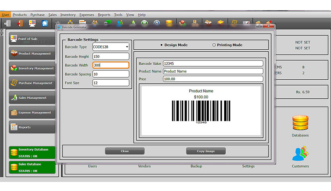This screenshot has height=191, width=331.
Task: Click the Product Name input field
Action: click(213, 71)
